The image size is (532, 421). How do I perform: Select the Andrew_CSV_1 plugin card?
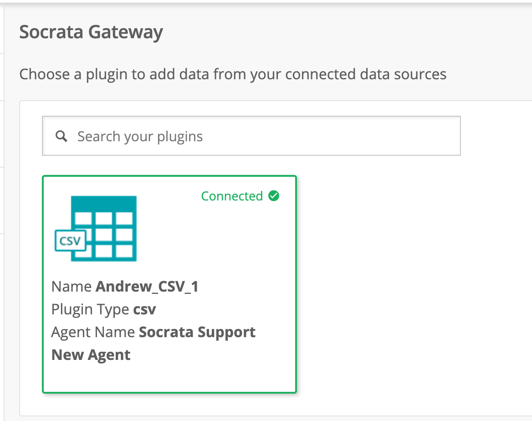tap(169, 284)
